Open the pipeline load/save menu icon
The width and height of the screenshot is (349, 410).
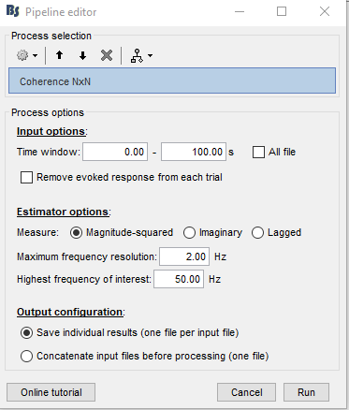click(141, 56)
